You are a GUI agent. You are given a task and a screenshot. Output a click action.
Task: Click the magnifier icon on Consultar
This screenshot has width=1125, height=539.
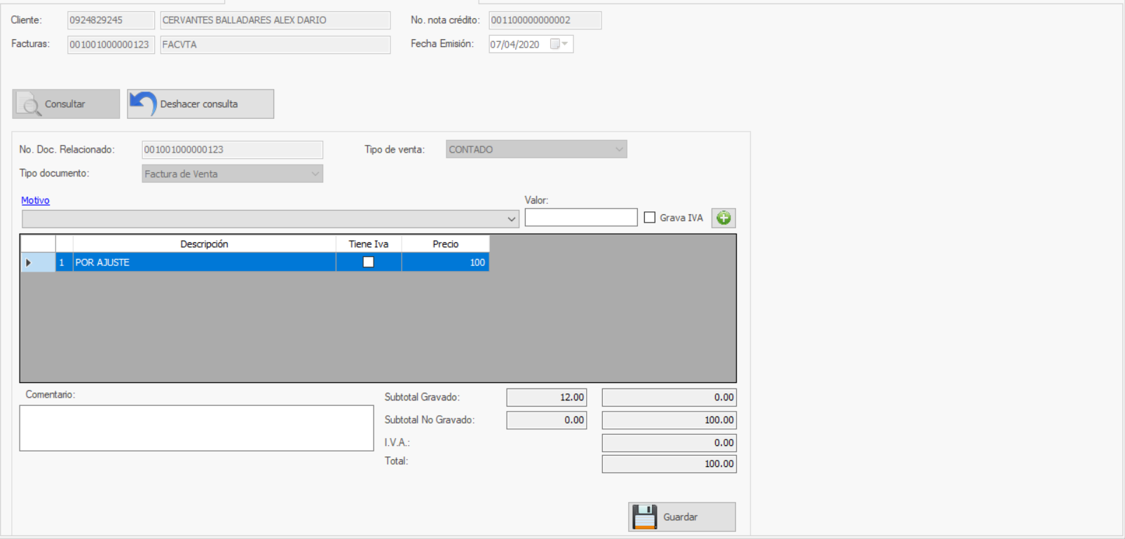click(29, 104)
